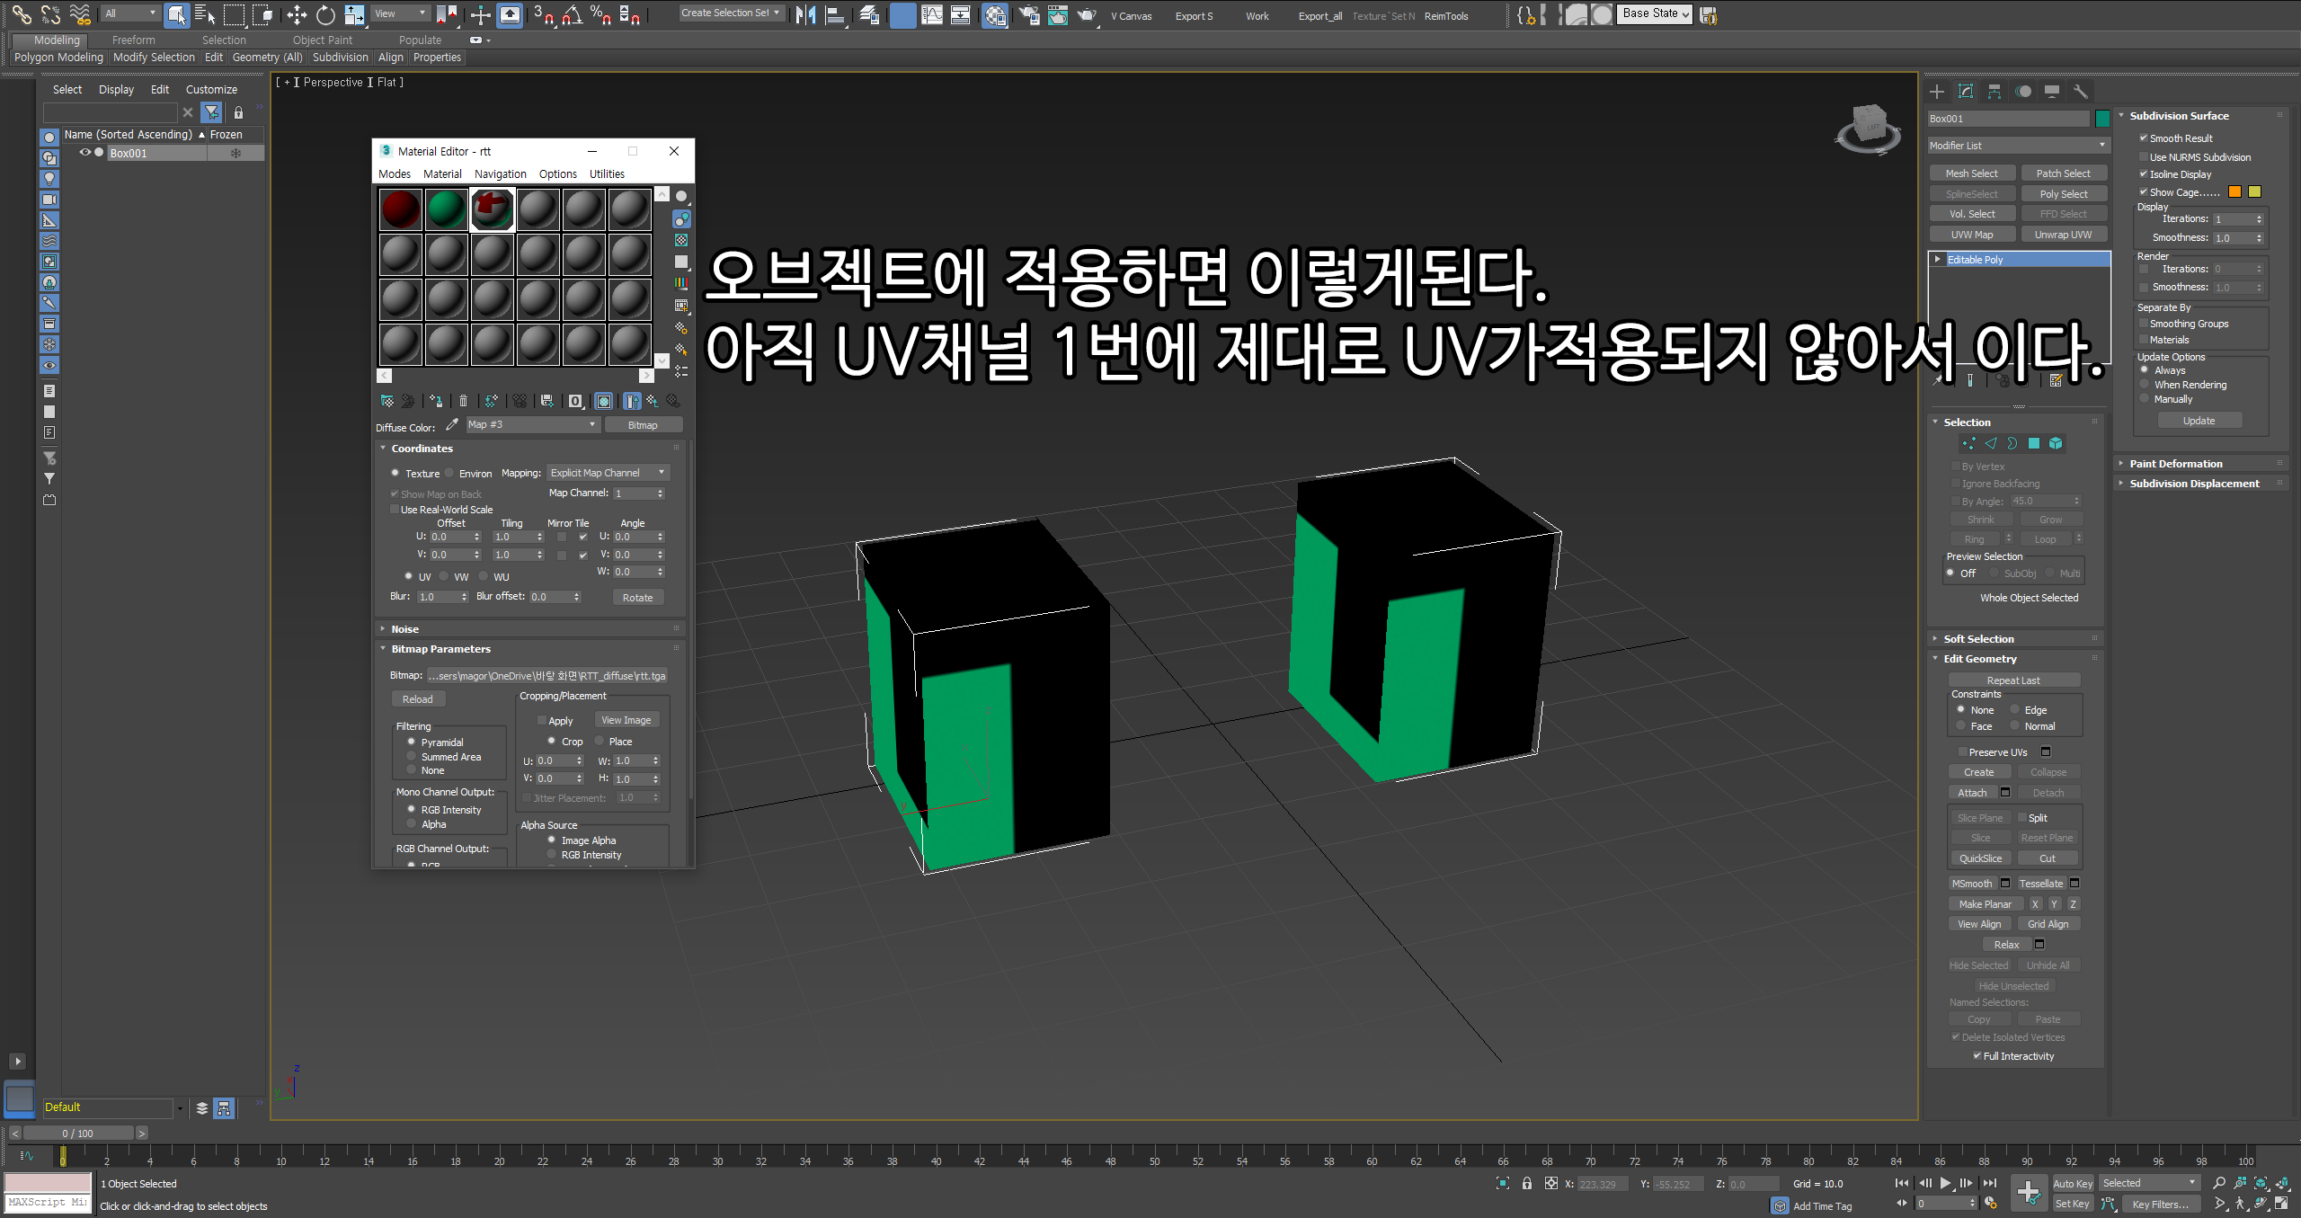
Task: Click the Select by Name toolbar icon
Action: pos(205,14)
